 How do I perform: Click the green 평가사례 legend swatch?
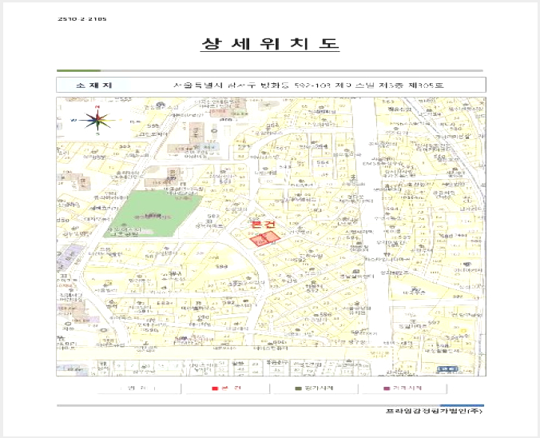[299, 388]
